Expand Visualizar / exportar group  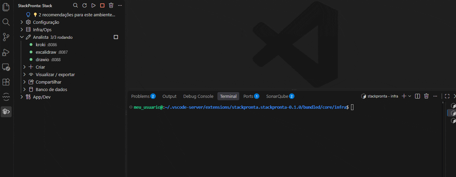(x=25, y=74)
